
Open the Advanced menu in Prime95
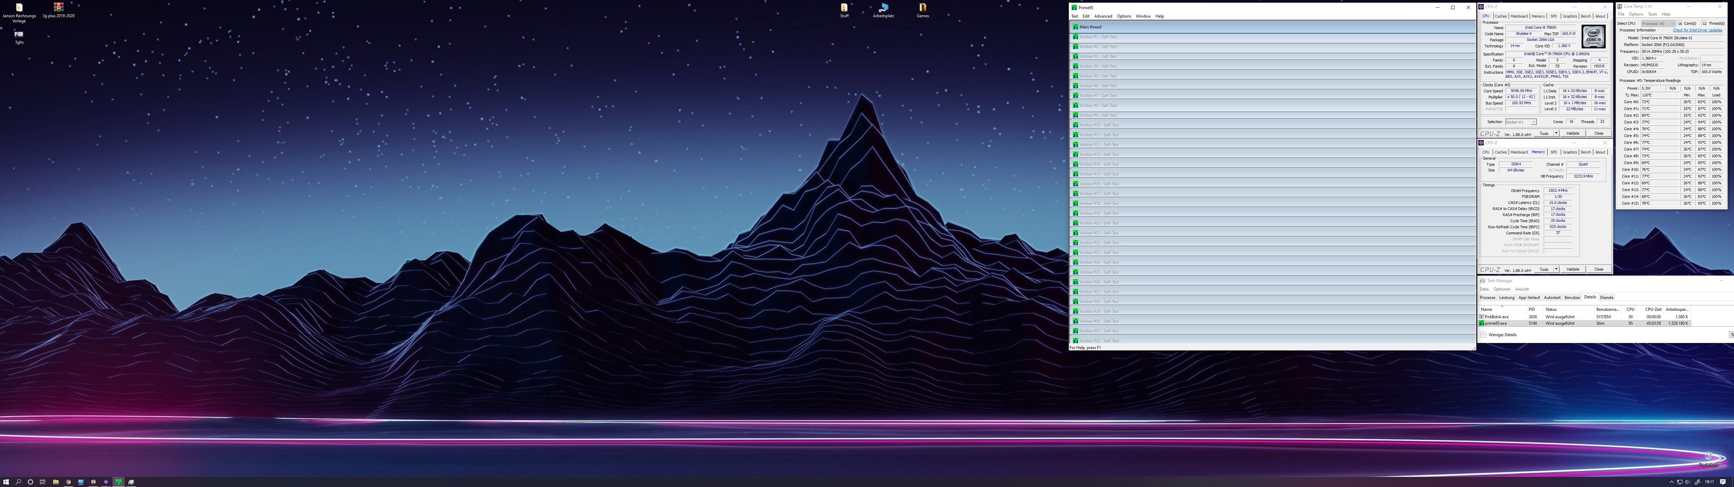tap(1103, 16)
